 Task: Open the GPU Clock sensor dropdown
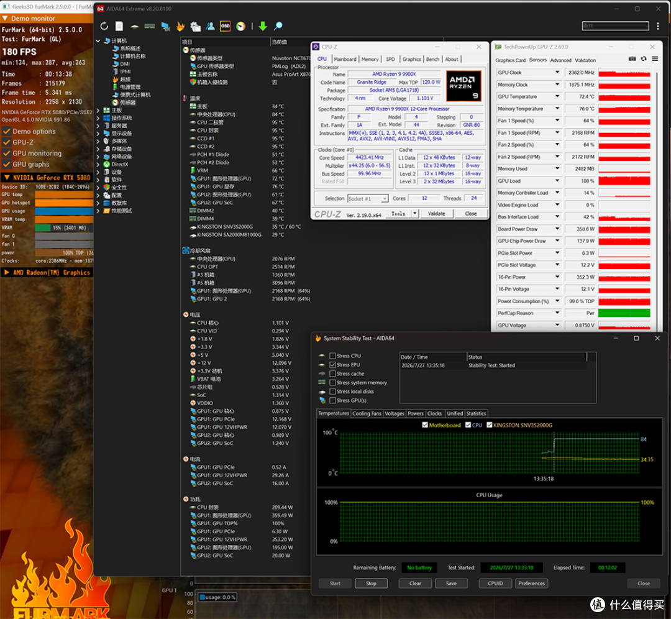tap(557, 72)
